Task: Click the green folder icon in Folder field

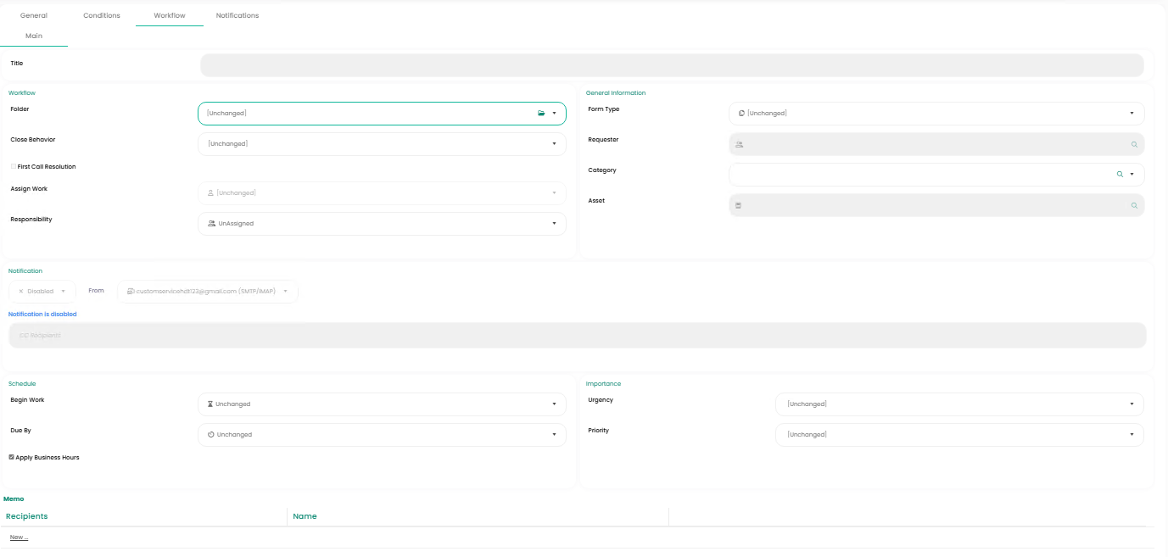Action: point(541,113)
